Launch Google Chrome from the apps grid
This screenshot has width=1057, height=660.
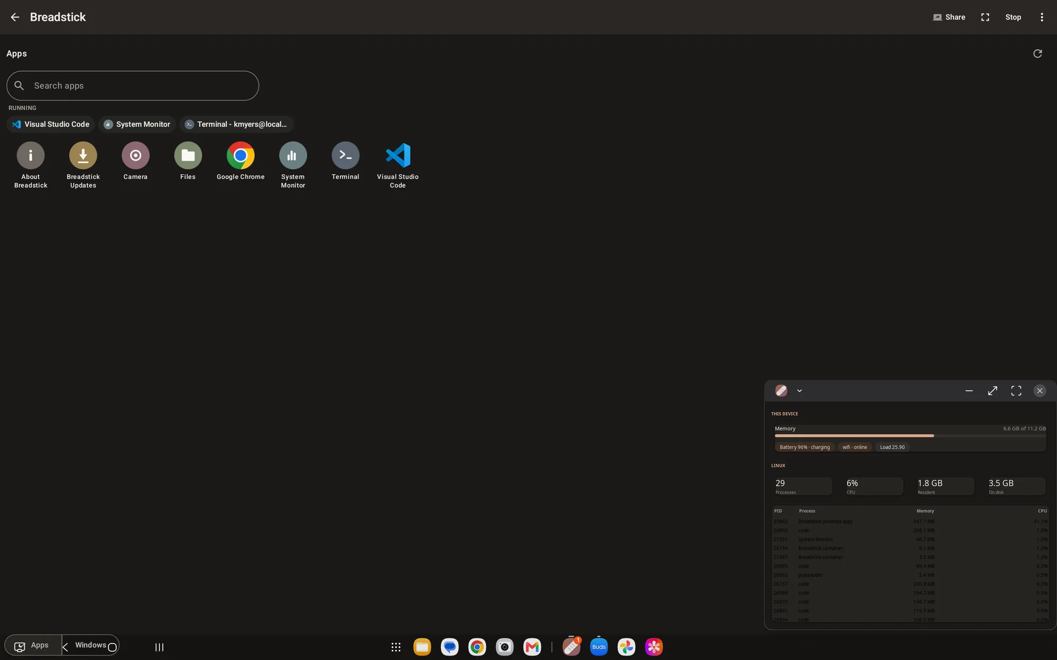pyautogui.click(x=240, y=162)
